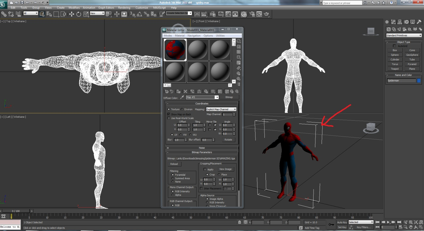Image resolution: width=424 pixels, height=231 pixels.
Task: Select the Move tool in main toolbar
Action: coord(72,14)
